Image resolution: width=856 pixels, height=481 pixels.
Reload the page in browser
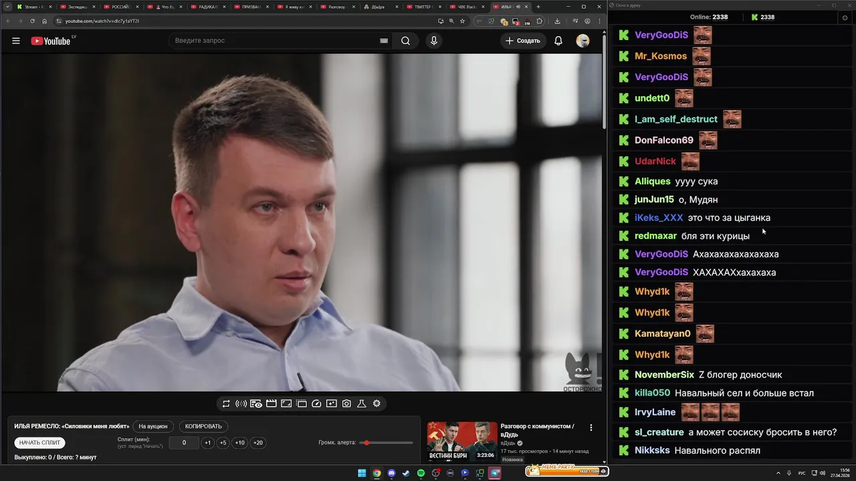pos(32,21)
